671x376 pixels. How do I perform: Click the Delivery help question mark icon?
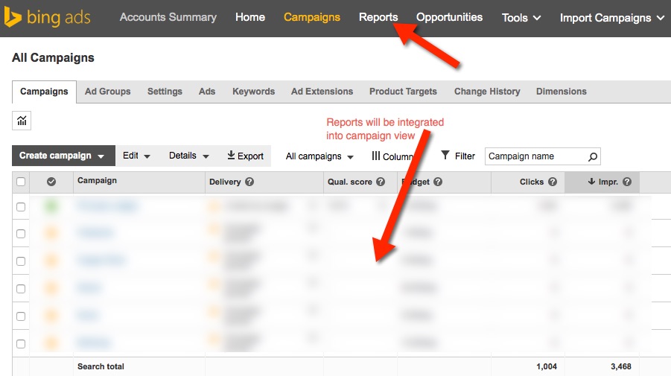tap(249, 182)
